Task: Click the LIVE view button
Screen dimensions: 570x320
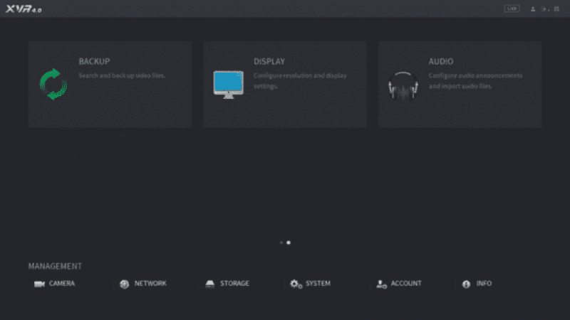Action: [512, 9]
